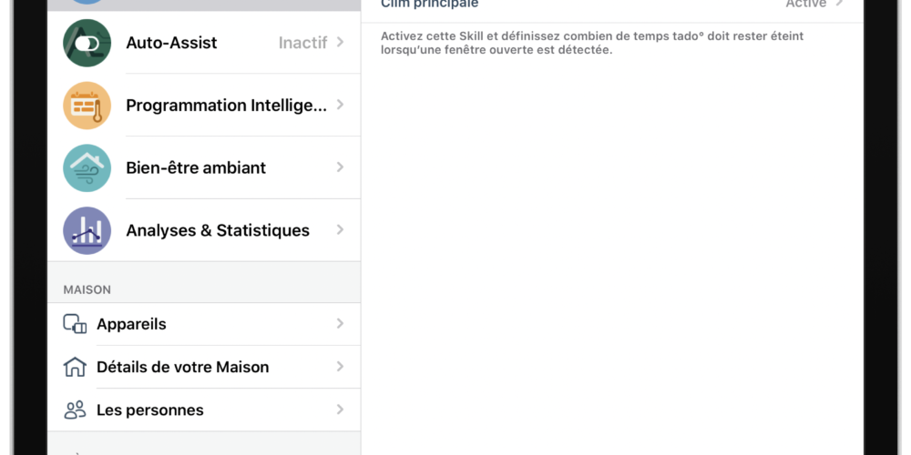The image size is (911, 455).
Task: Select Analyses & Statistiques menu entry
Action: click(204, 230)
